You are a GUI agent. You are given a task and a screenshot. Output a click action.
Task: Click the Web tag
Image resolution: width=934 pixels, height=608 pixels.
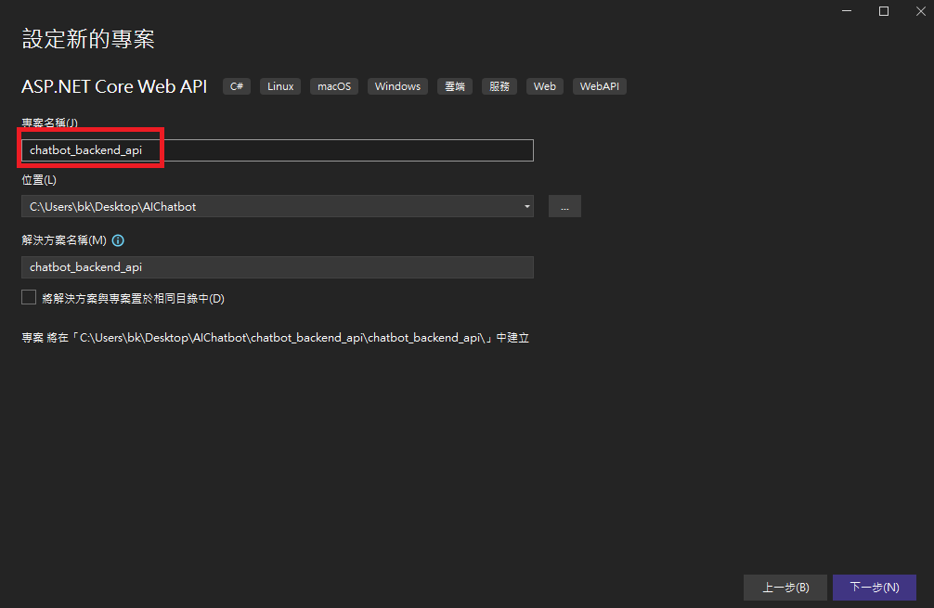(x=544, y=86)
